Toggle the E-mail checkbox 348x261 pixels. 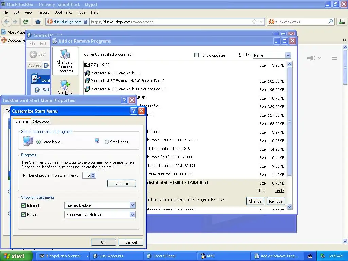(x=23, y=215)
